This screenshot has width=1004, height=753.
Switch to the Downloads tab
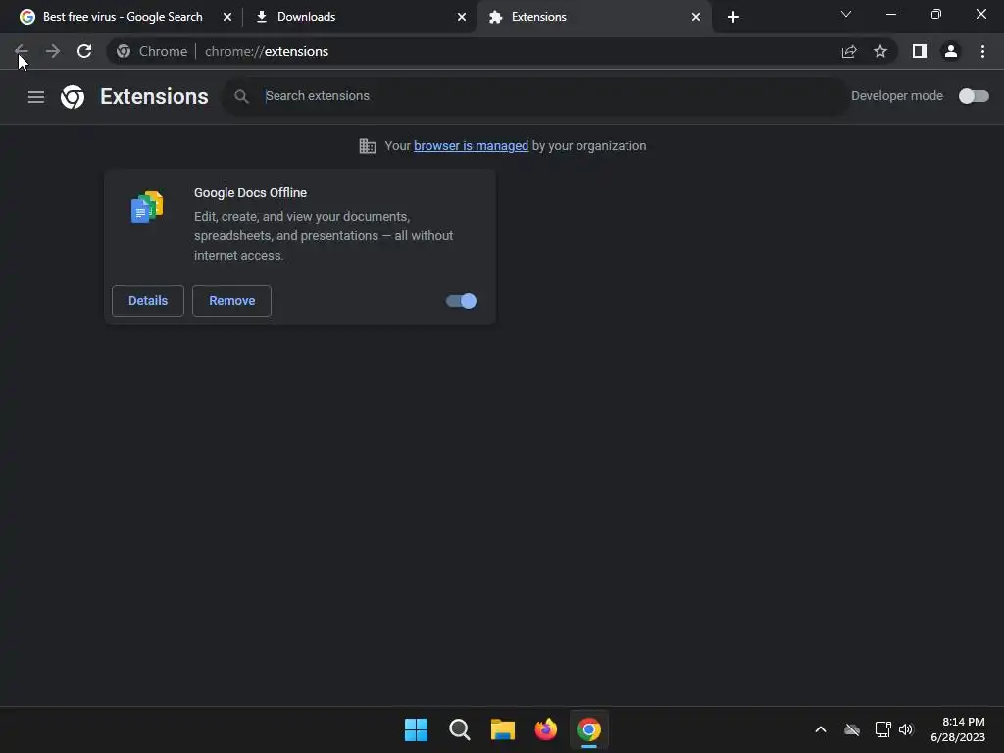(360, 17)
